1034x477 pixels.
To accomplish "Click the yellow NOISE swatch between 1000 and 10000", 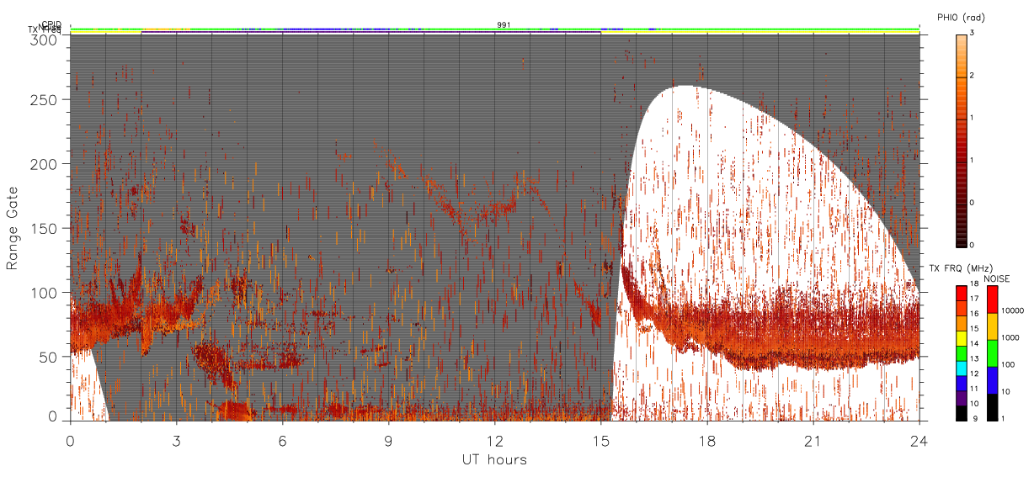I will [x=993, y=326].
